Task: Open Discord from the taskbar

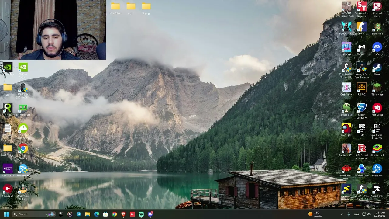Action: point(150,214)
